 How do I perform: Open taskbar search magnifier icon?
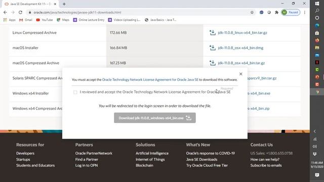317,11
